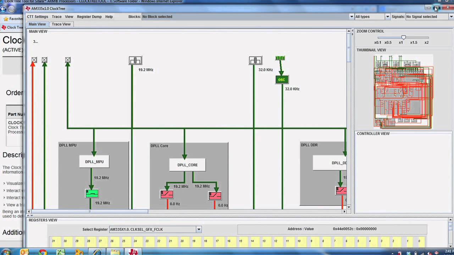Click the Main View vertical scrollbar down arrow
This screenshot has height=255, width=454.
pos(349,207)
